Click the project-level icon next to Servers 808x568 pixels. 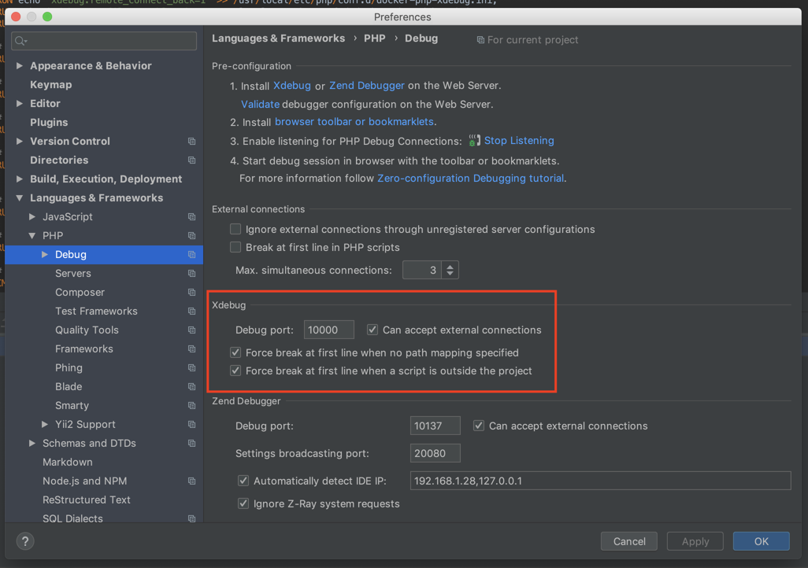coord(191,274)
